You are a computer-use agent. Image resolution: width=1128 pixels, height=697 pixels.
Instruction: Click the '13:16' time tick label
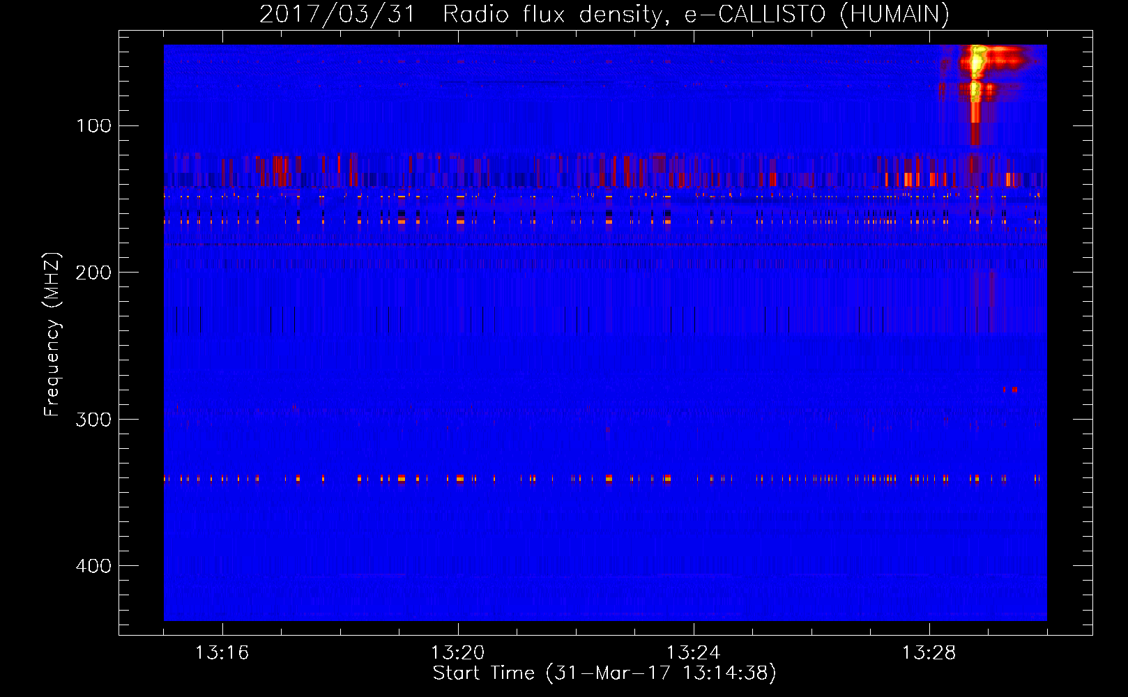(x=222, y=653)
